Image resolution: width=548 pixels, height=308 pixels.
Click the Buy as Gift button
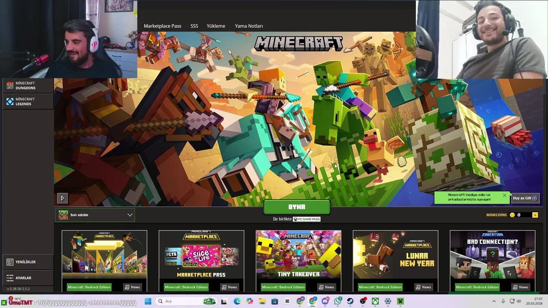[x=525, y=198]
